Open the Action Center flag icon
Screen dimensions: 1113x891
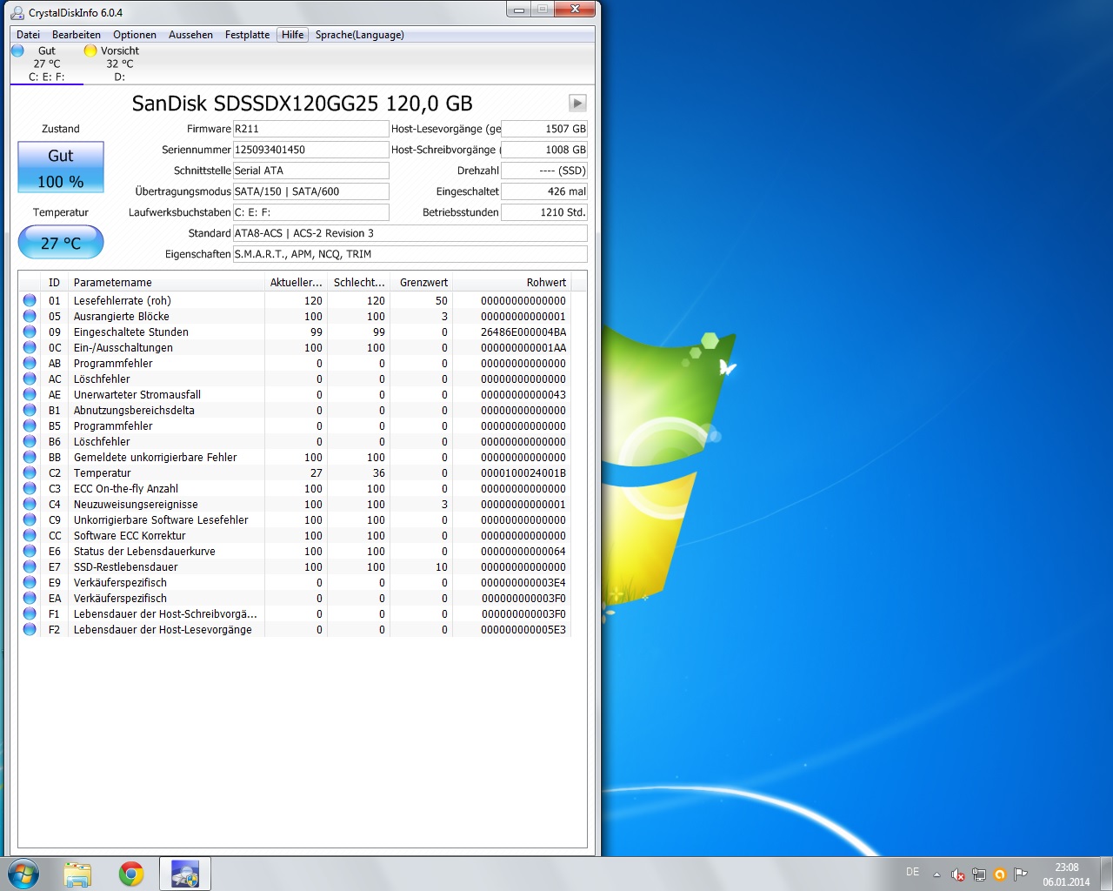pyautogui.click(x=1020, y=874)
